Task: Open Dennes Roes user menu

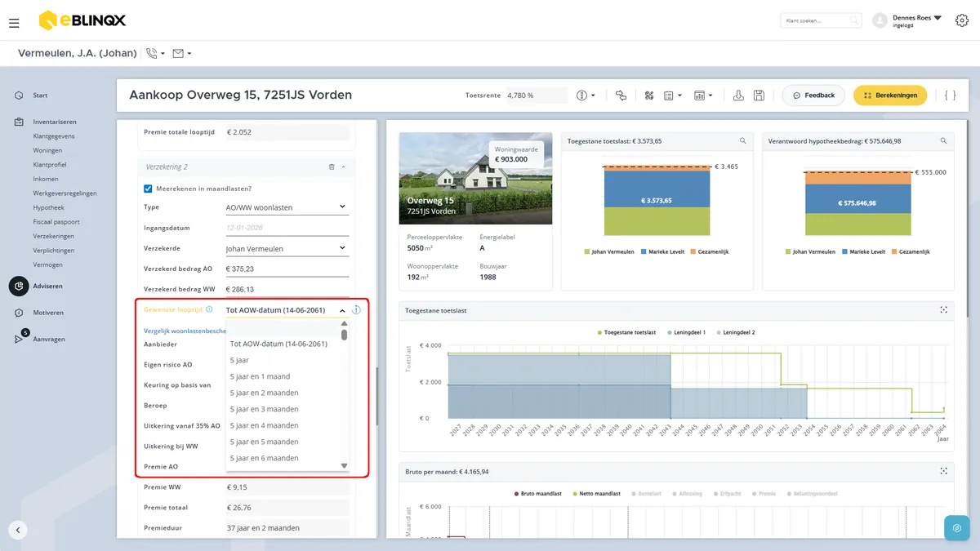Action: click(916, 20)
